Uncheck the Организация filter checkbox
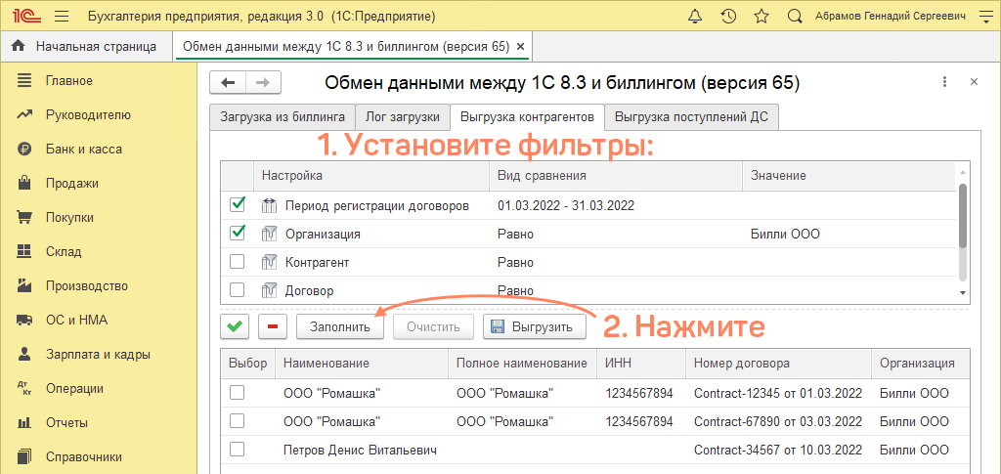The height and width of the screenshot is (474, 1001). [x=237, y=234]
